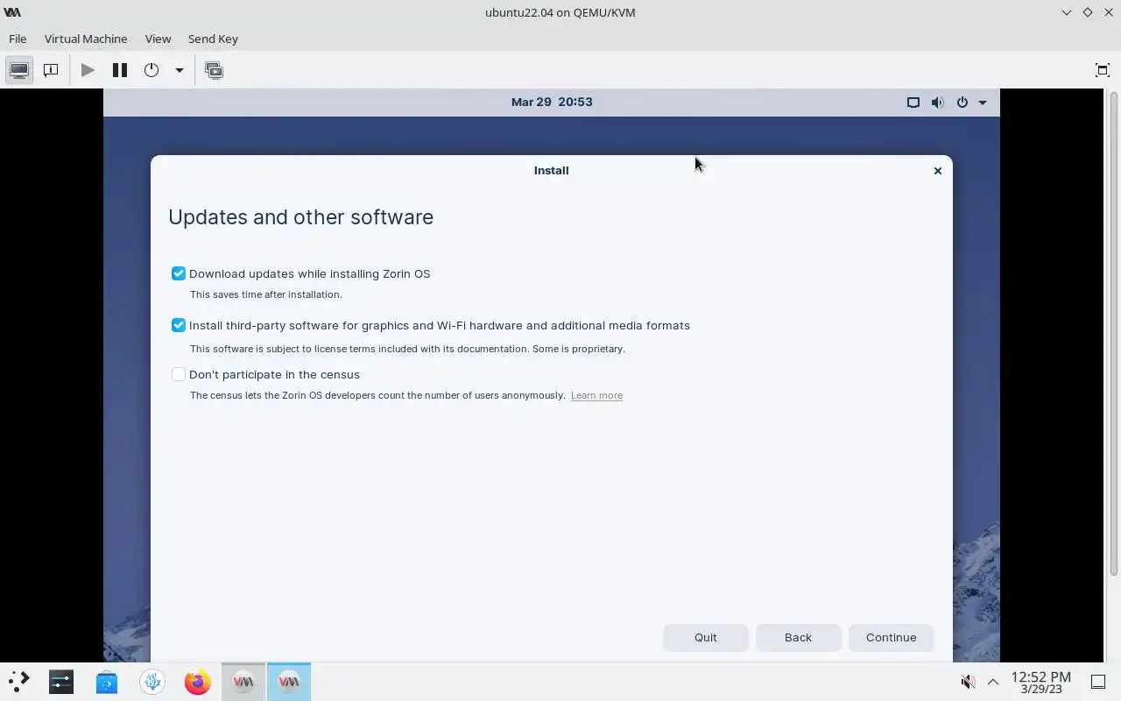Launch Firefox from the taskbar
This screenshot has height=701, width=1121.
click(x=198, y=682)
